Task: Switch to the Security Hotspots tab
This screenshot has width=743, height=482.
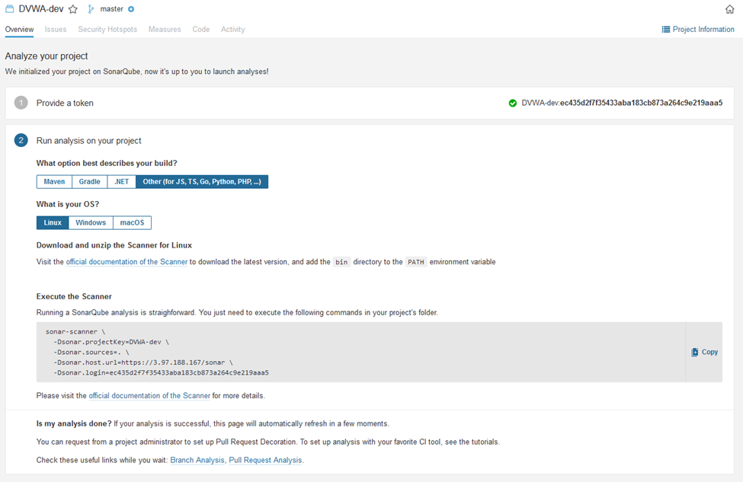Action: tap(107, 30)
